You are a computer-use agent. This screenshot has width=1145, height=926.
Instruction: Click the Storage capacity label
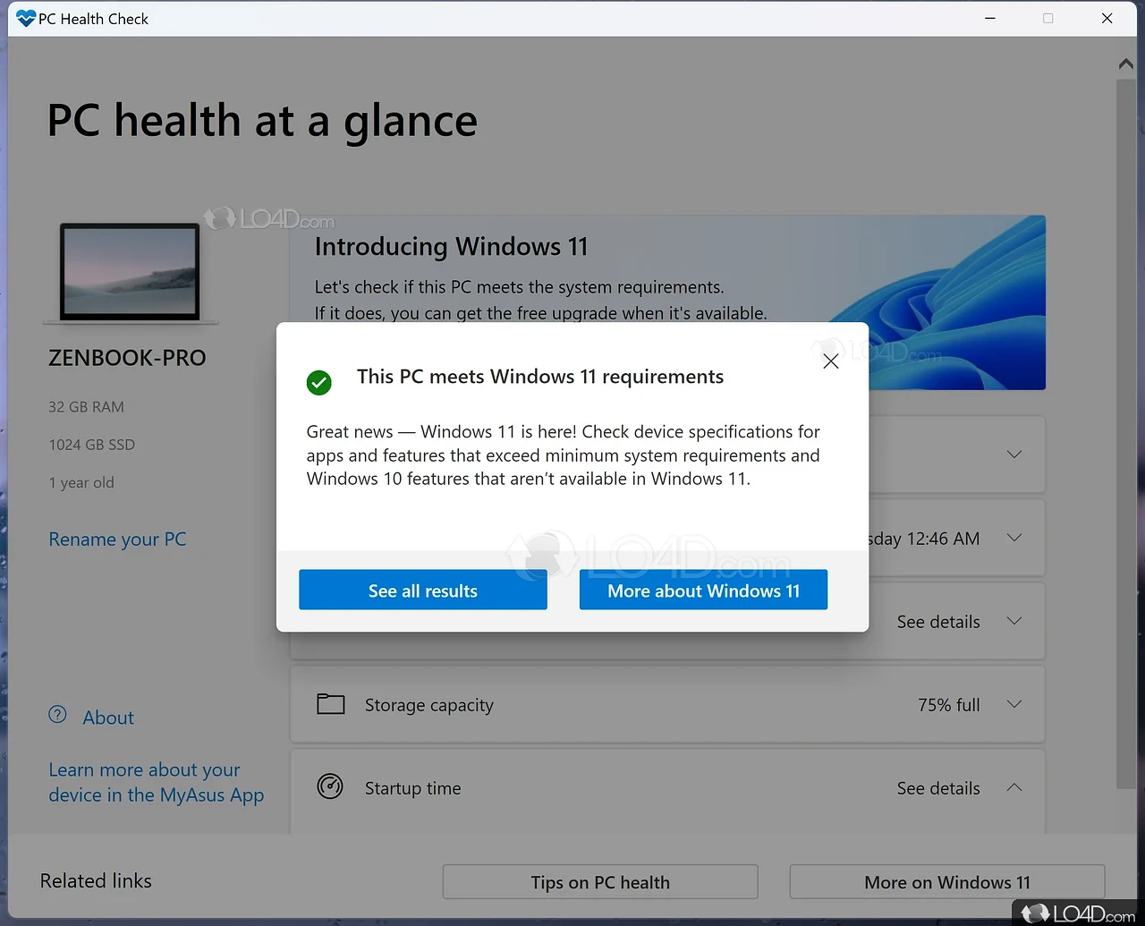[429, 705]
